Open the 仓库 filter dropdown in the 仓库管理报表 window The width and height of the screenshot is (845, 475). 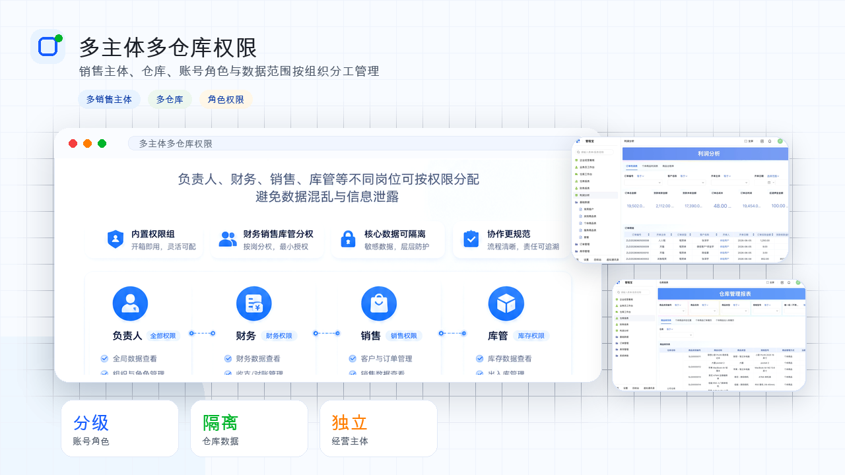coord(676,335)
